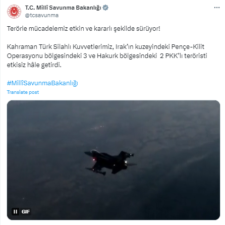Open the ministry emblem profile avatar
Screen dimensions: 225x225
tap(14, 12)
